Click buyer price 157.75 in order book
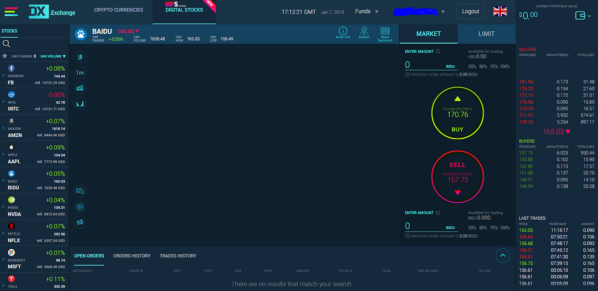 click(x=526, y=153)
